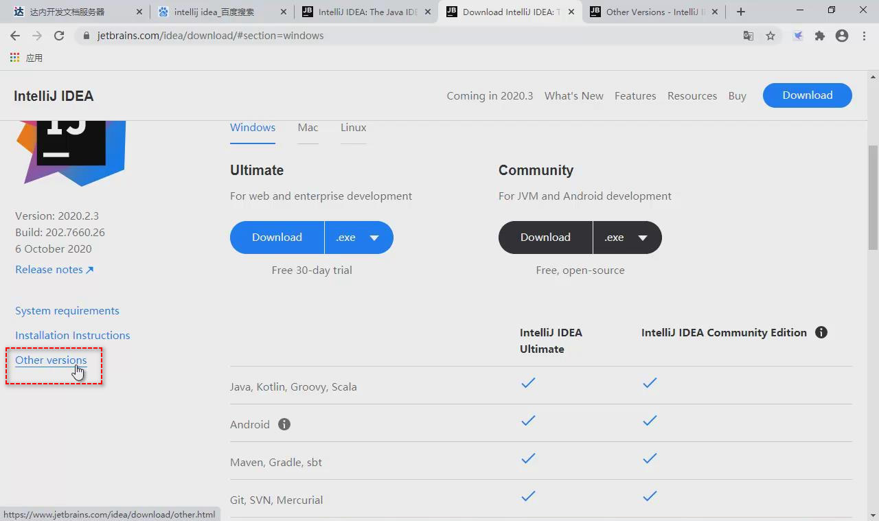The image size is (879, 521).
Task: Close the 达内开发文档服务器 tab
Action: (x=140, y=12)
